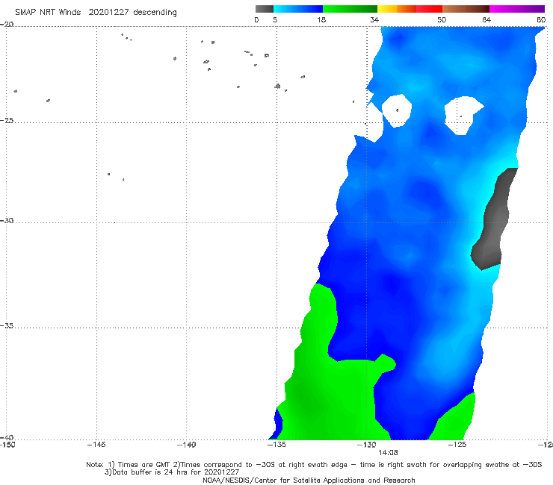Click the longitude label '-140'
Screen dimensions: 553x485
point(186,445)
